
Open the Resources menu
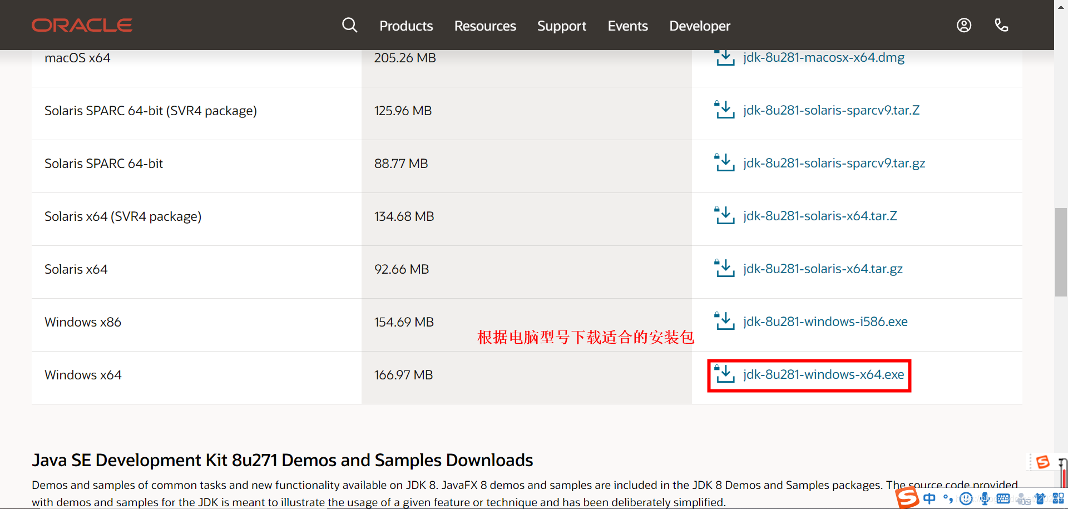tap(485, 26)
